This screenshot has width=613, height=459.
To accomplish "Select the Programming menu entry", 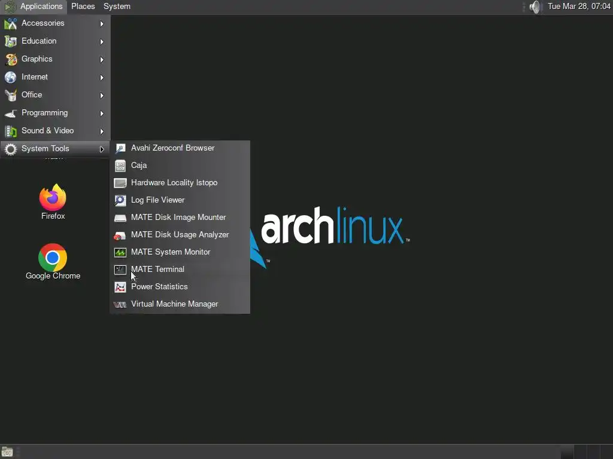I will [55, 113].
